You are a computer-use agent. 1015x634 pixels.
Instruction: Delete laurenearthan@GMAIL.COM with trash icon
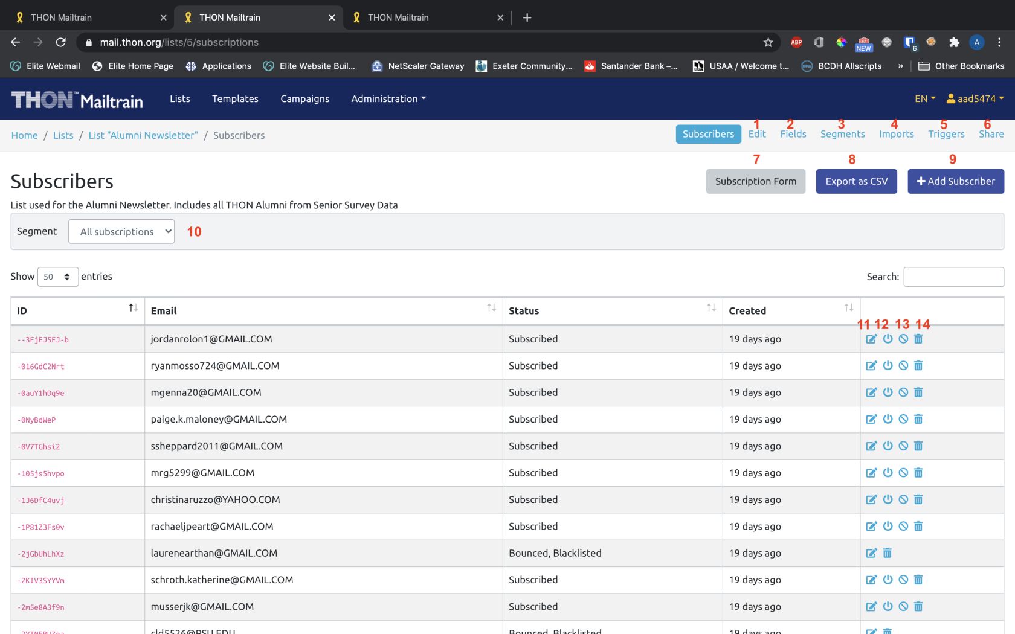click(888, 553)
